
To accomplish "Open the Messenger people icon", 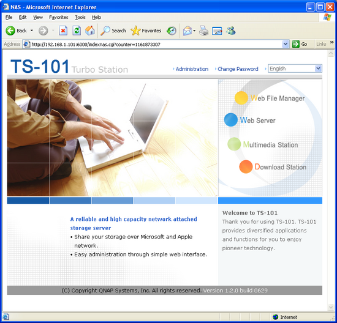I will [230, 31].
